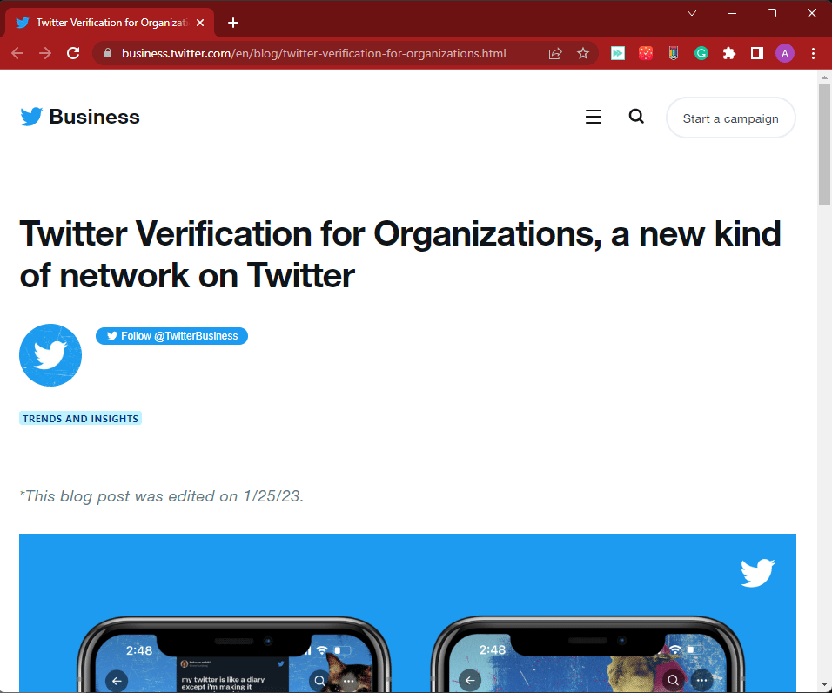Image resolution: width=832 pixels, height=693 pixels.
Task: Minimize the browser window
Action: point(732,13)
